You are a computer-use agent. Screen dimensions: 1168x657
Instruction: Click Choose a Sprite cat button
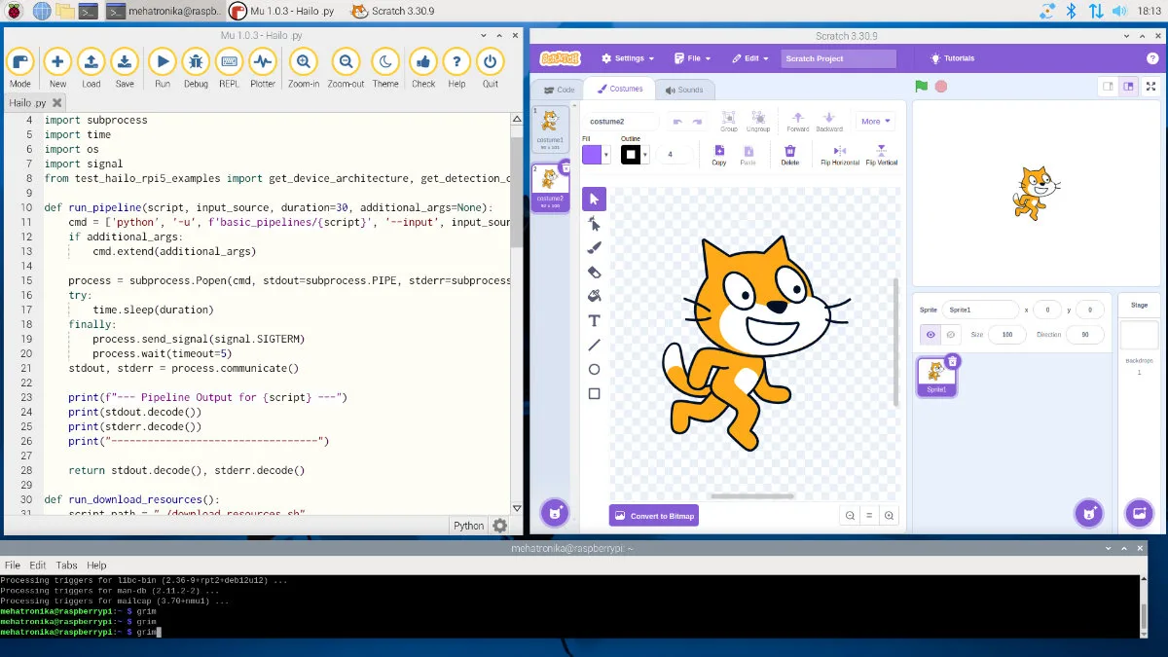tap(1088, 513)
